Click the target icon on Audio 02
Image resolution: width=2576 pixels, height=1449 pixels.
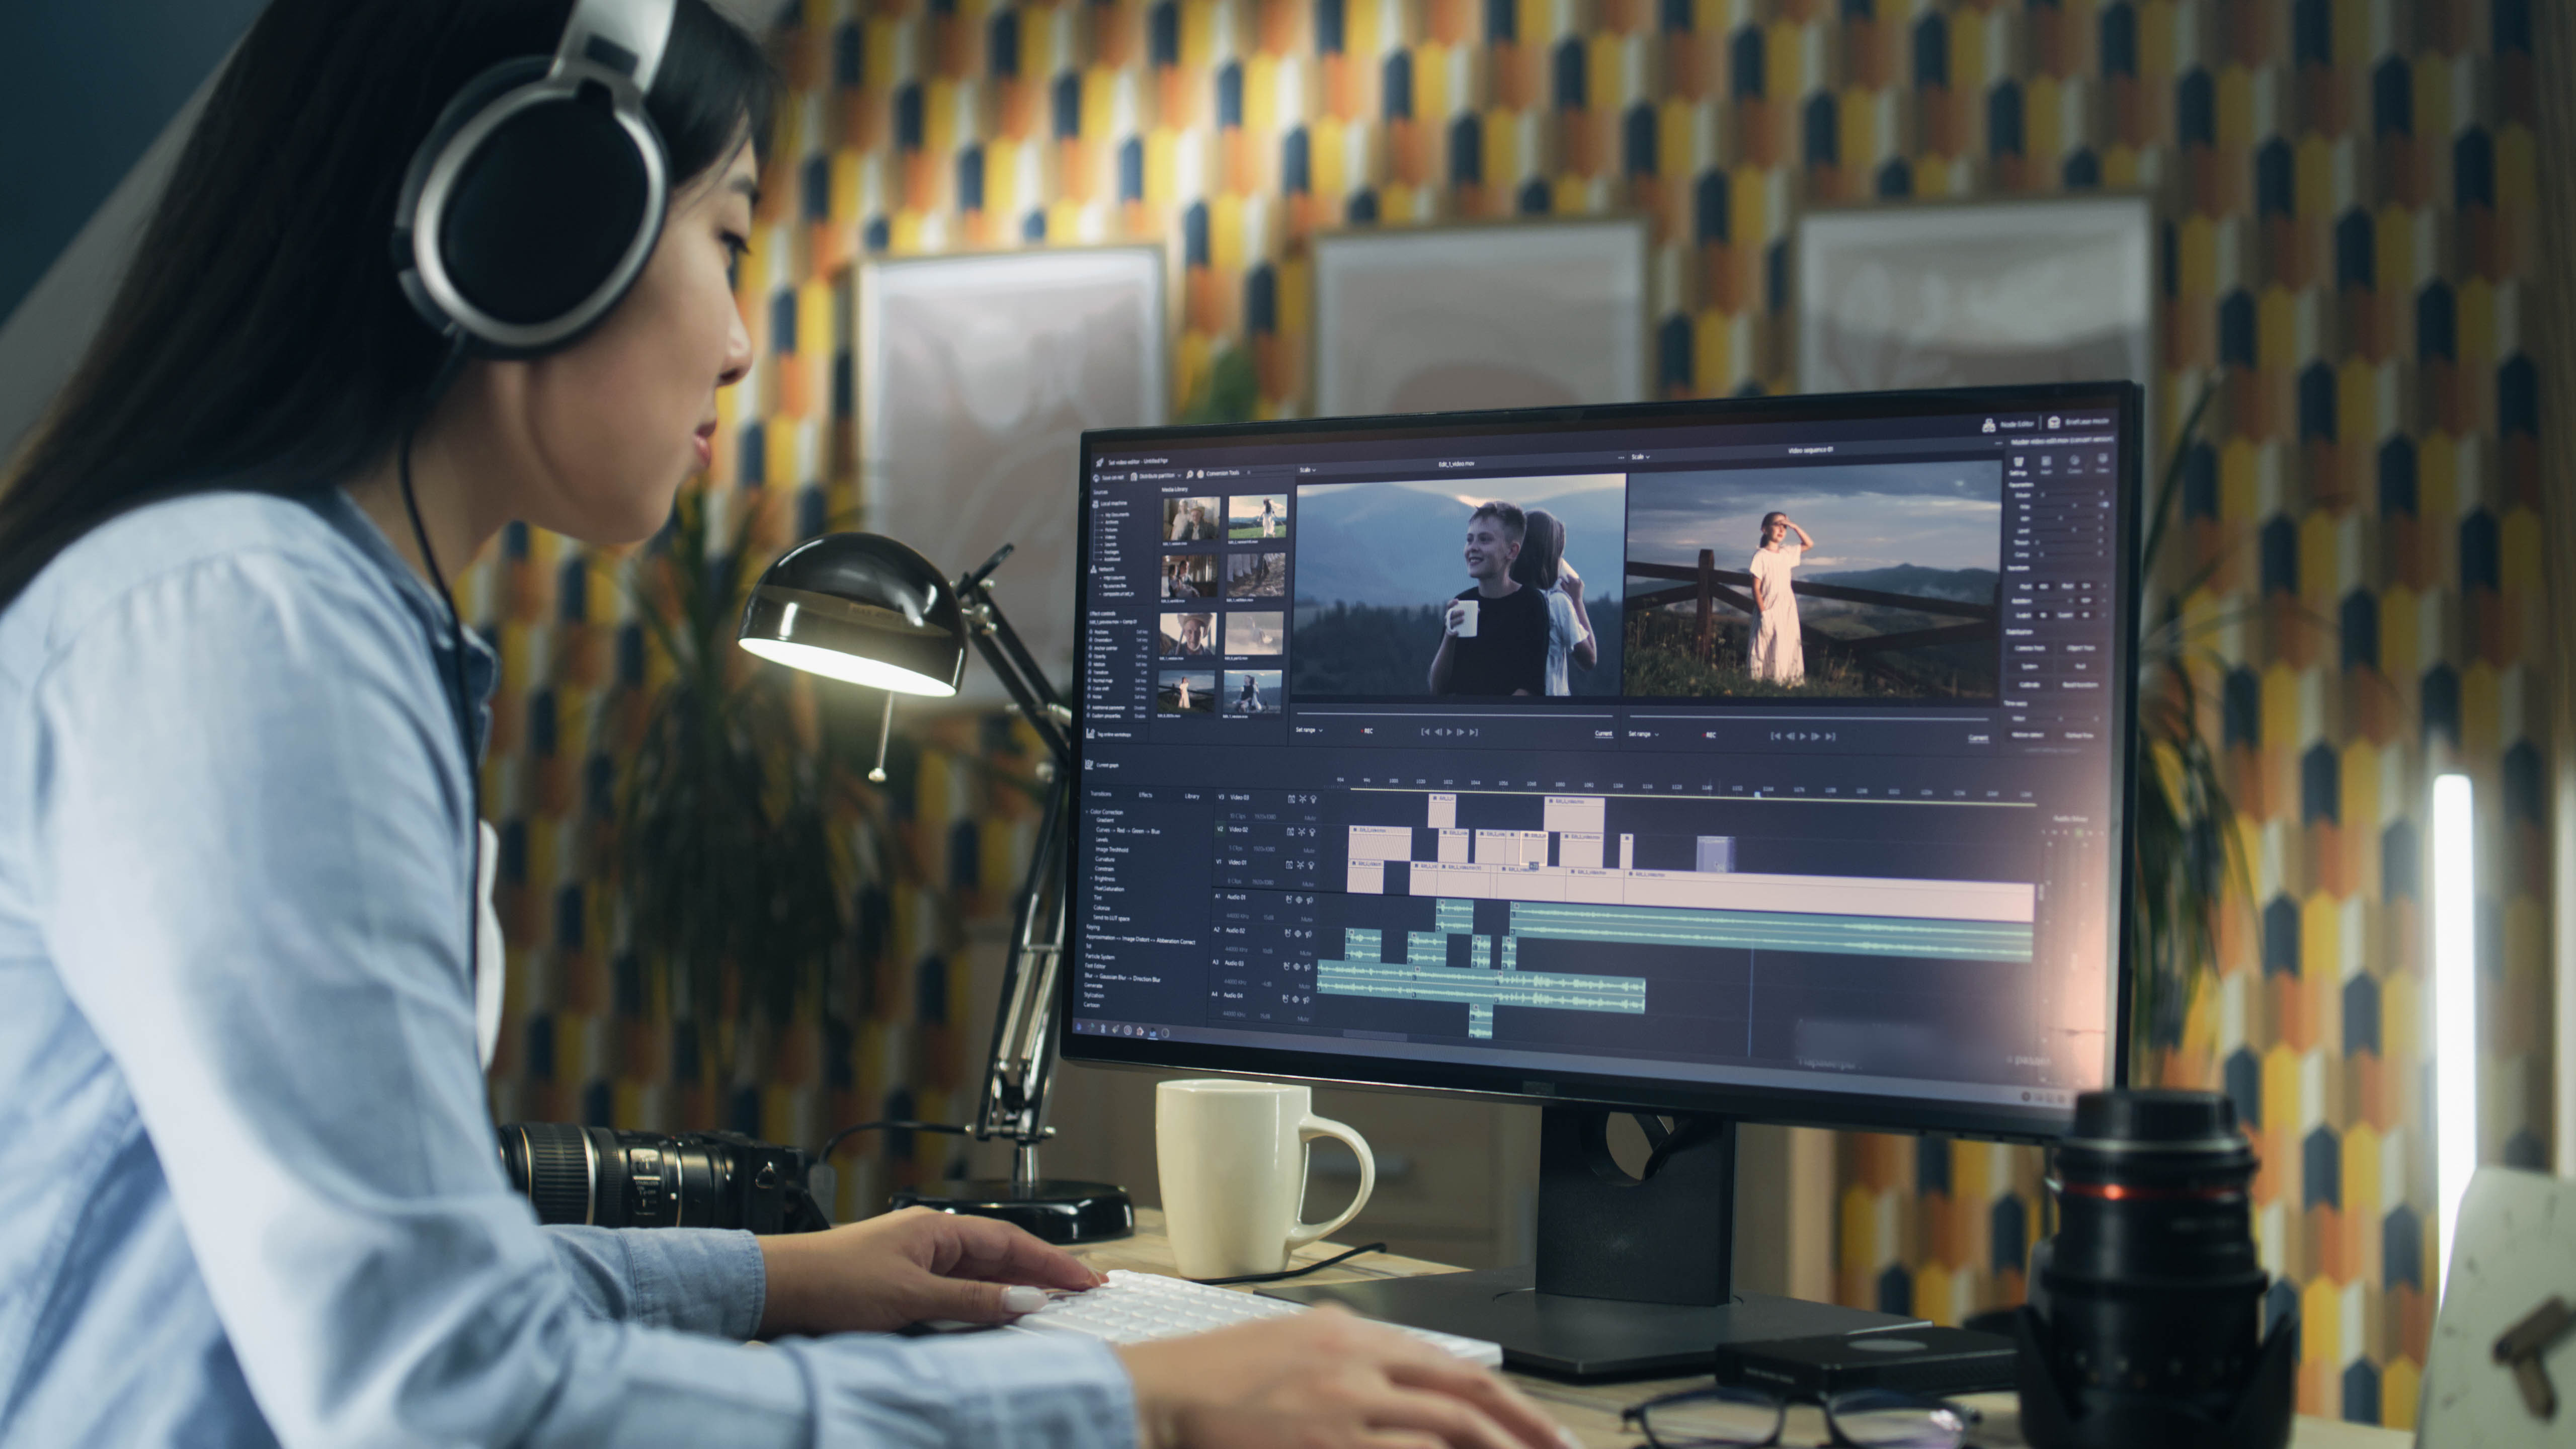pos(1298,933)
